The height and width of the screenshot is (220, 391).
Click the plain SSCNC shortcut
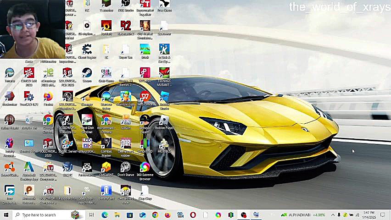point(67,169)
